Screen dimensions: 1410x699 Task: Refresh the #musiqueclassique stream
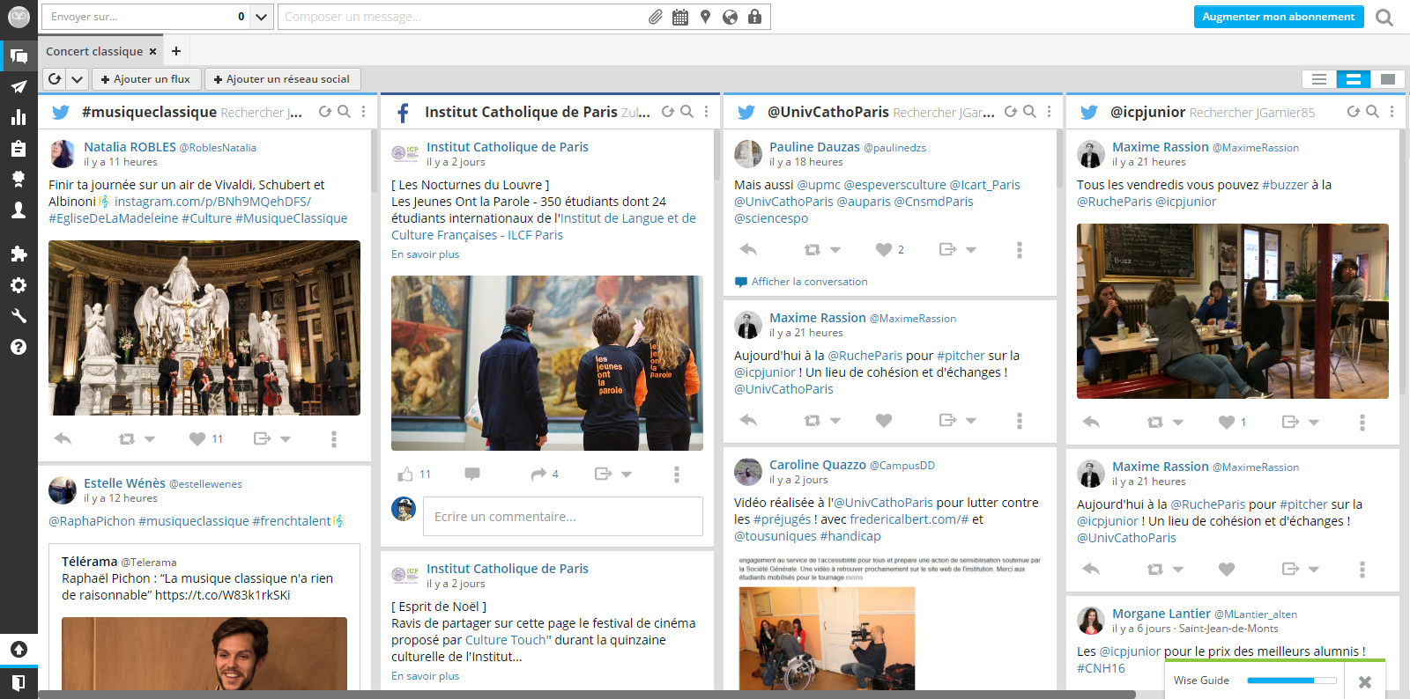pyautogui.click(x=325, y=112)
